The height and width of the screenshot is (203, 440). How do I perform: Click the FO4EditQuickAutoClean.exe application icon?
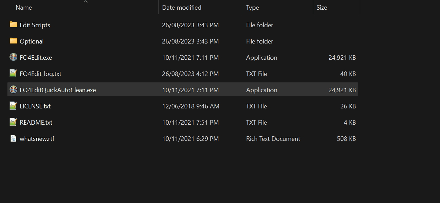(14, 90)
